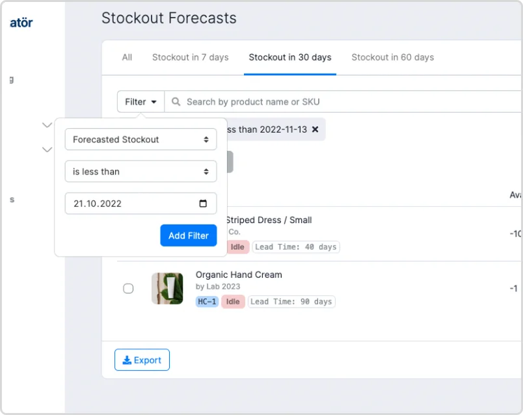Click the Add Filter button
Screen dimensions: 523x415
click(188, 235)
